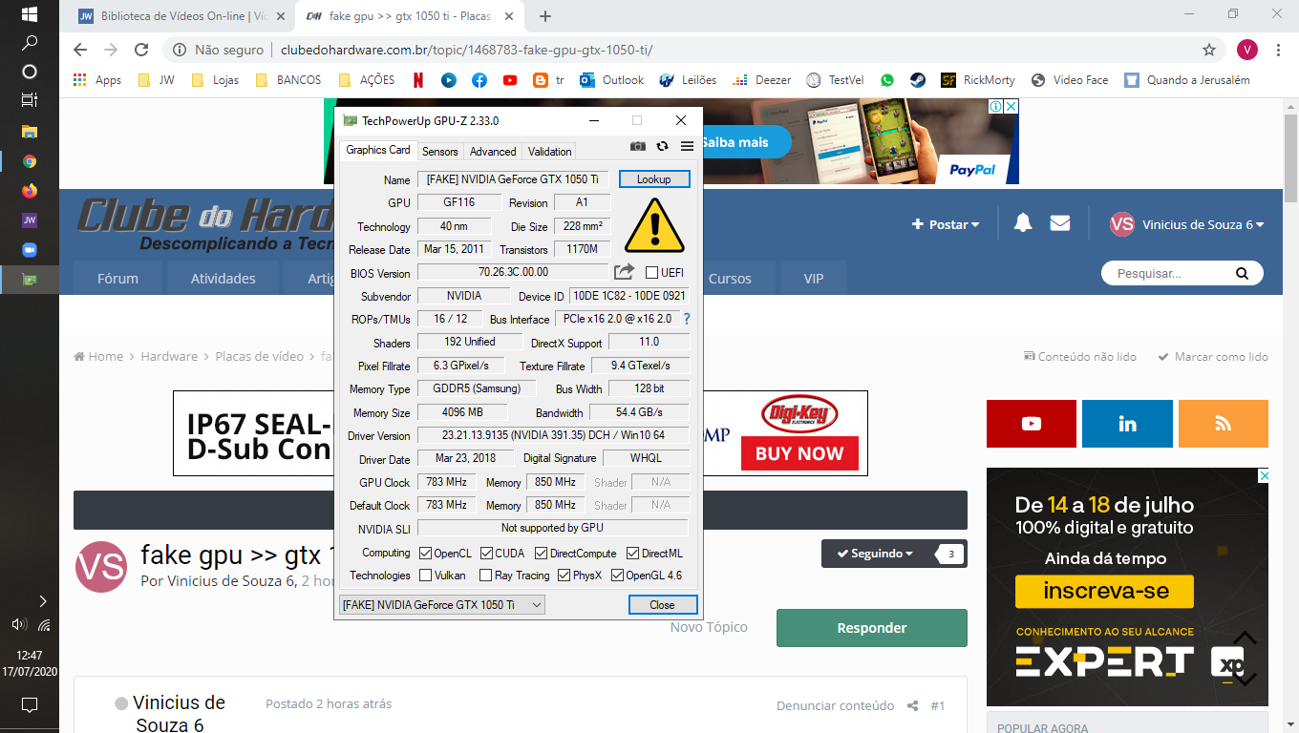
Task: Switch to the Sensors tab
Action: click(440, 151)
